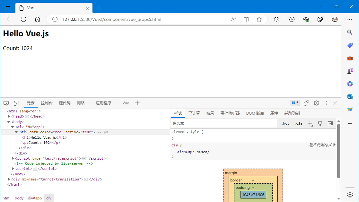The width and height of the screenshot is (359, 202).
Task: Switch to the 已计算 styles tab
Action: [x=194, y=113]
